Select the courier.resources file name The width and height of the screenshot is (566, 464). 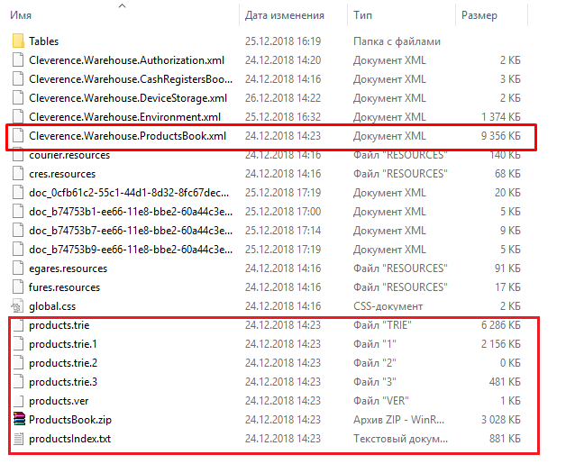tap(69, 155)
